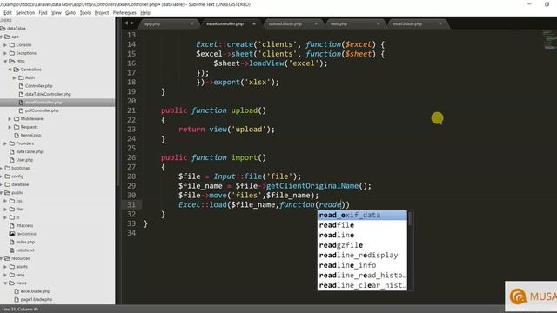557x313 pixels.
Task: Expand the css folder arrow
Action: click(5, 201)
